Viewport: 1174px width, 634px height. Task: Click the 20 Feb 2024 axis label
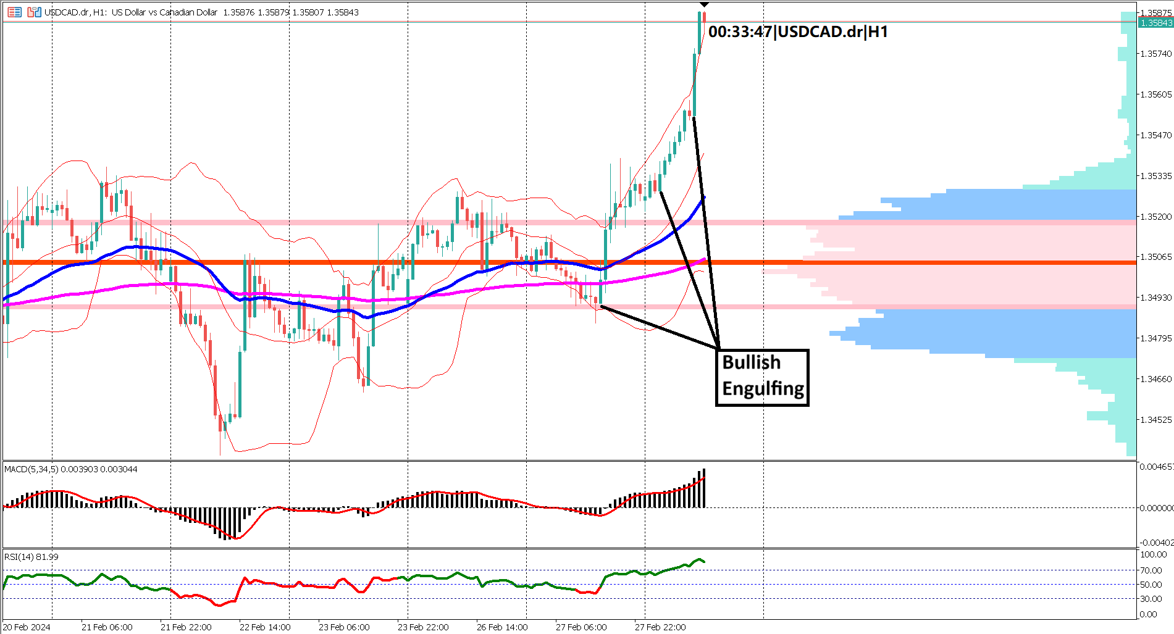(x=26, y=626)
